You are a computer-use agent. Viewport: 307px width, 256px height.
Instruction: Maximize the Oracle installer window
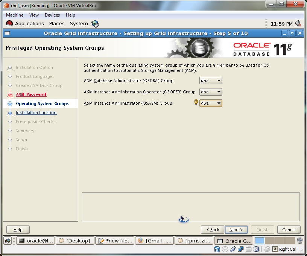click(292, 33)
